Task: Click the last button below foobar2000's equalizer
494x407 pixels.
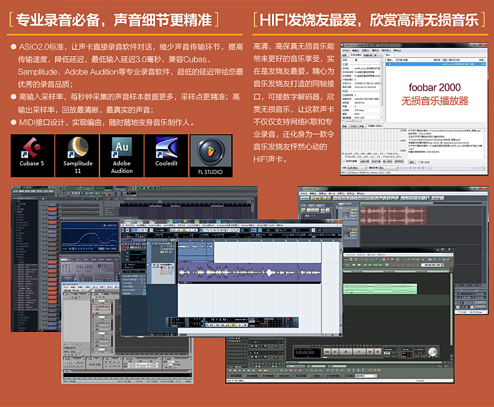Action: pyautogui.click(x=399, y=161)
